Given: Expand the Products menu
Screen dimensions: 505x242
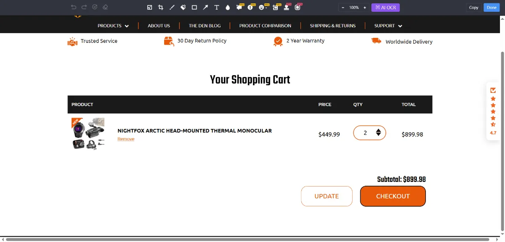Looking at the screenshot, I should click(x=113, y=26).
